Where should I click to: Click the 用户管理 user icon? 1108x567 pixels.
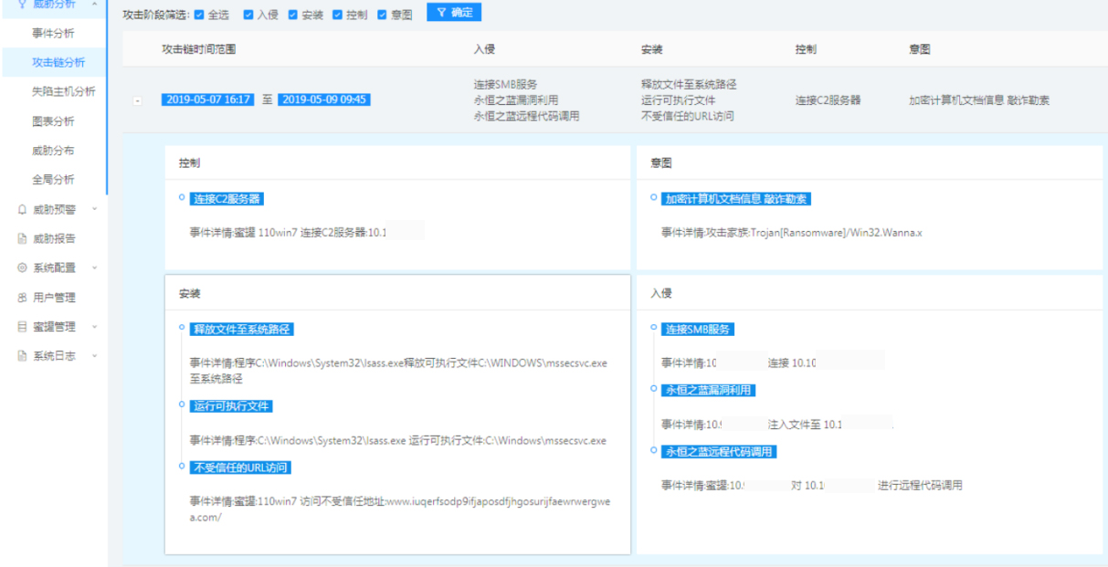click(18, 299)
